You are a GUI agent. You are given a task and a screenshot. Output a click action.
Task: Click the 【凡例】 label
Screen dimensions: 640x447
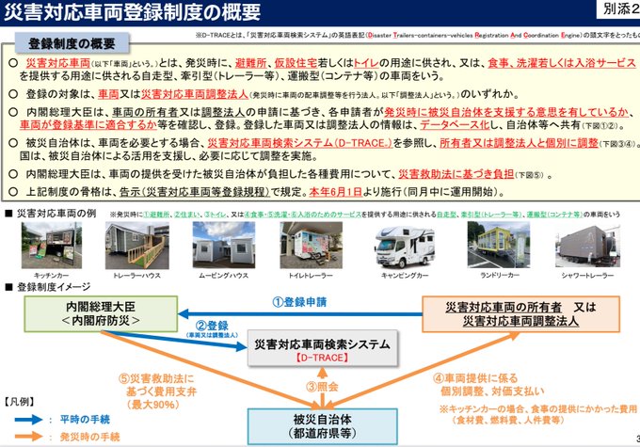[x=19, y=402]
